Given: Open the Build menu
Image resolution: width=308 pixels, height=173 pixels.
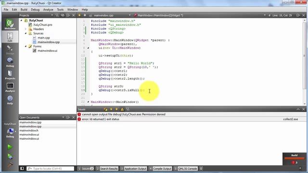Looking at the screenshot, I should (x=24, y=10).
